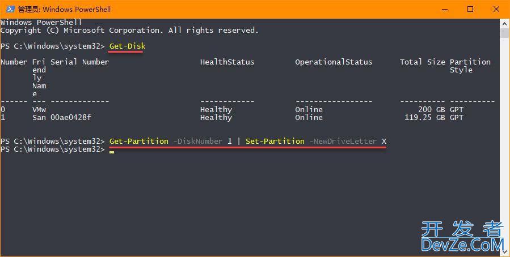This screenshot has width=510, height=257.
Task: Click the PowerShell icon in the title bar
Action: pos(10,9)
